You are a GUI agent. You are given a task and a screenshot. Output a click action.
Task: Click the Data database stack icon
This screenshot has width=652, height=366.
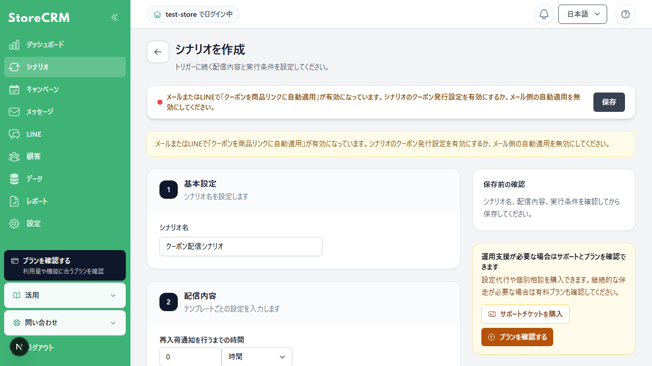point(14,179)
